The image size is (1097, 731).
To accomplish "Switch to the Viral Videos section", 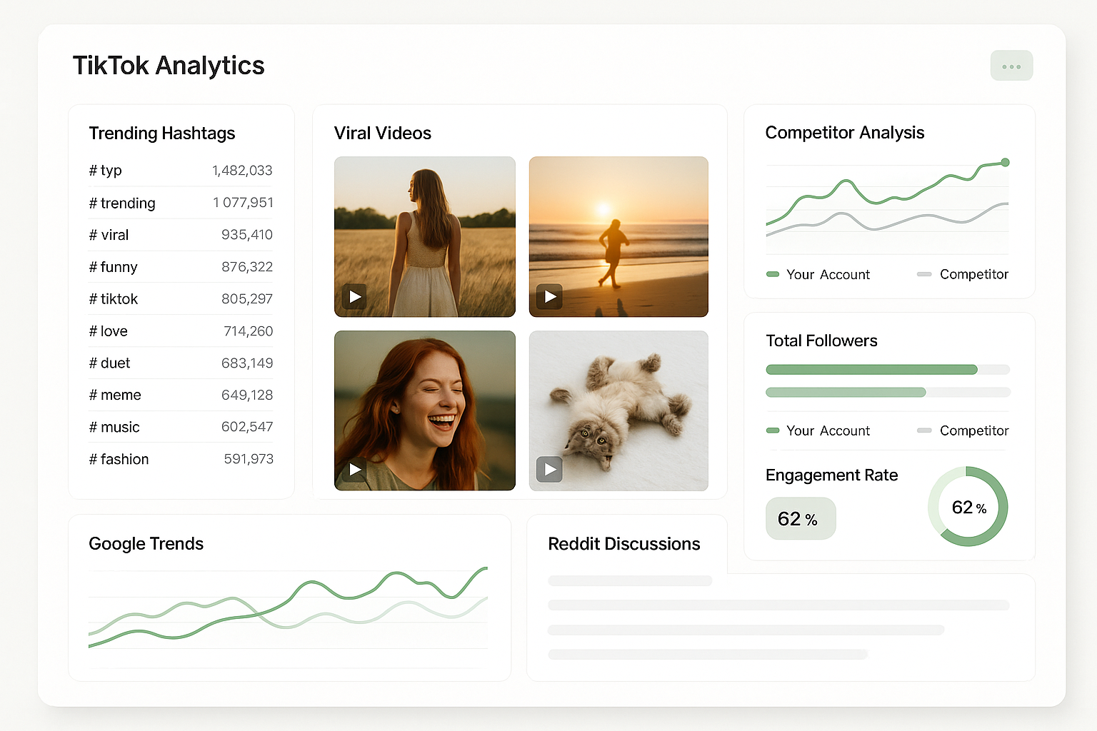I will (x=383, y=133).
